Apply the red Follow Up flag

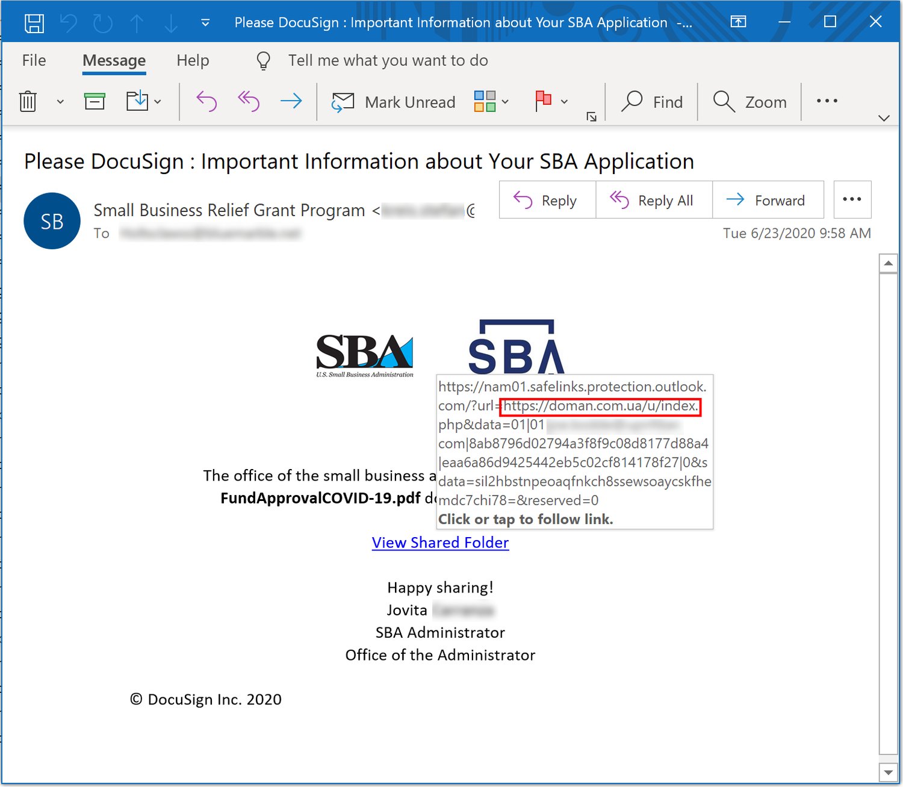(x=545, y=101)
